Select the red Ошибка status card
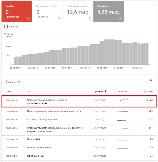Image resolution: width=158 pixels, height=162 pixels. 17,11
